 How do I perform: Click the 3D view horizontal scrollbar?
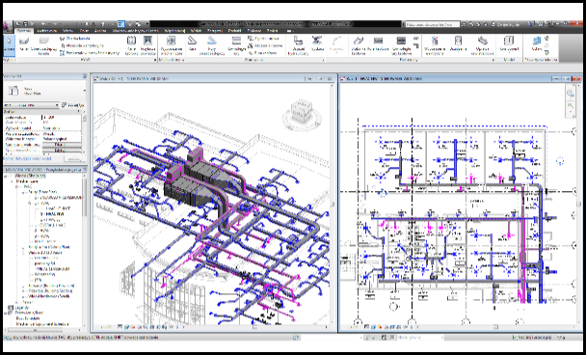tap(254, 327)
